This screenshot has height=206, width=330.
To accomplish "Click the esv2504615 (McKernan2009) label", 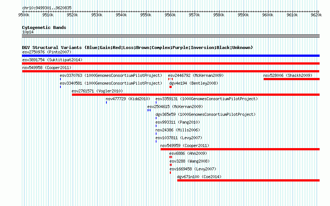I will point(175,107).
